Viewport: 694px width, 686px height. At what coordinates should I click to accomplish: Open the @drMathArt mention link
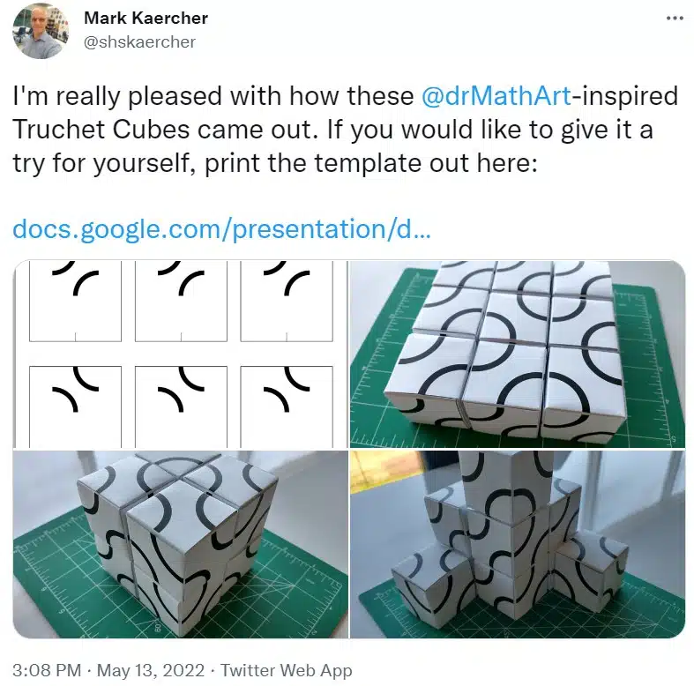click(496, 96)
